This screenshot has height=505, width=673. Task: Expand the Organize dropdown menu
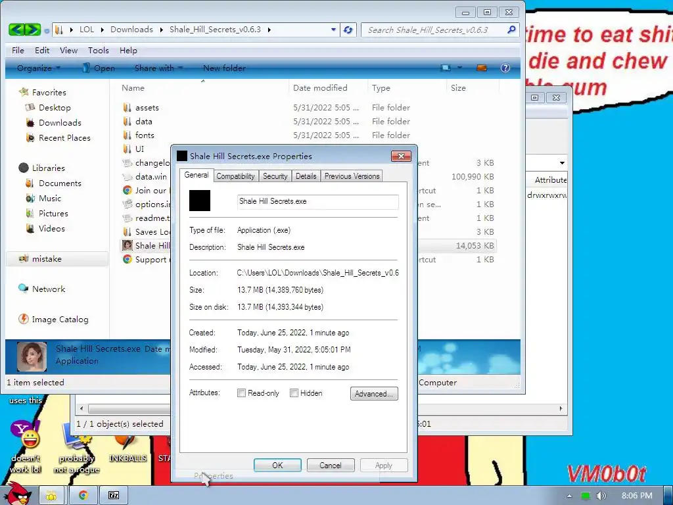click(x=58, y=68)
